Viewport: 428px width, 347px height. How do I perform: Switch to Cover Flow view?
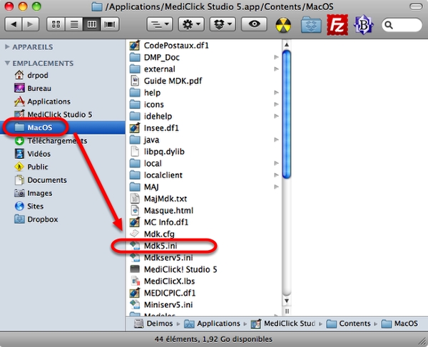pos(110,24)
